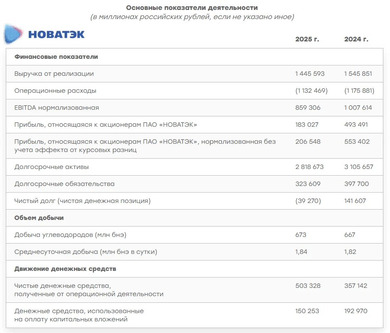Click the 'Долгосрочные активы' row label
Viewport: 390px width, 333px height.
(x=51, y=167)
